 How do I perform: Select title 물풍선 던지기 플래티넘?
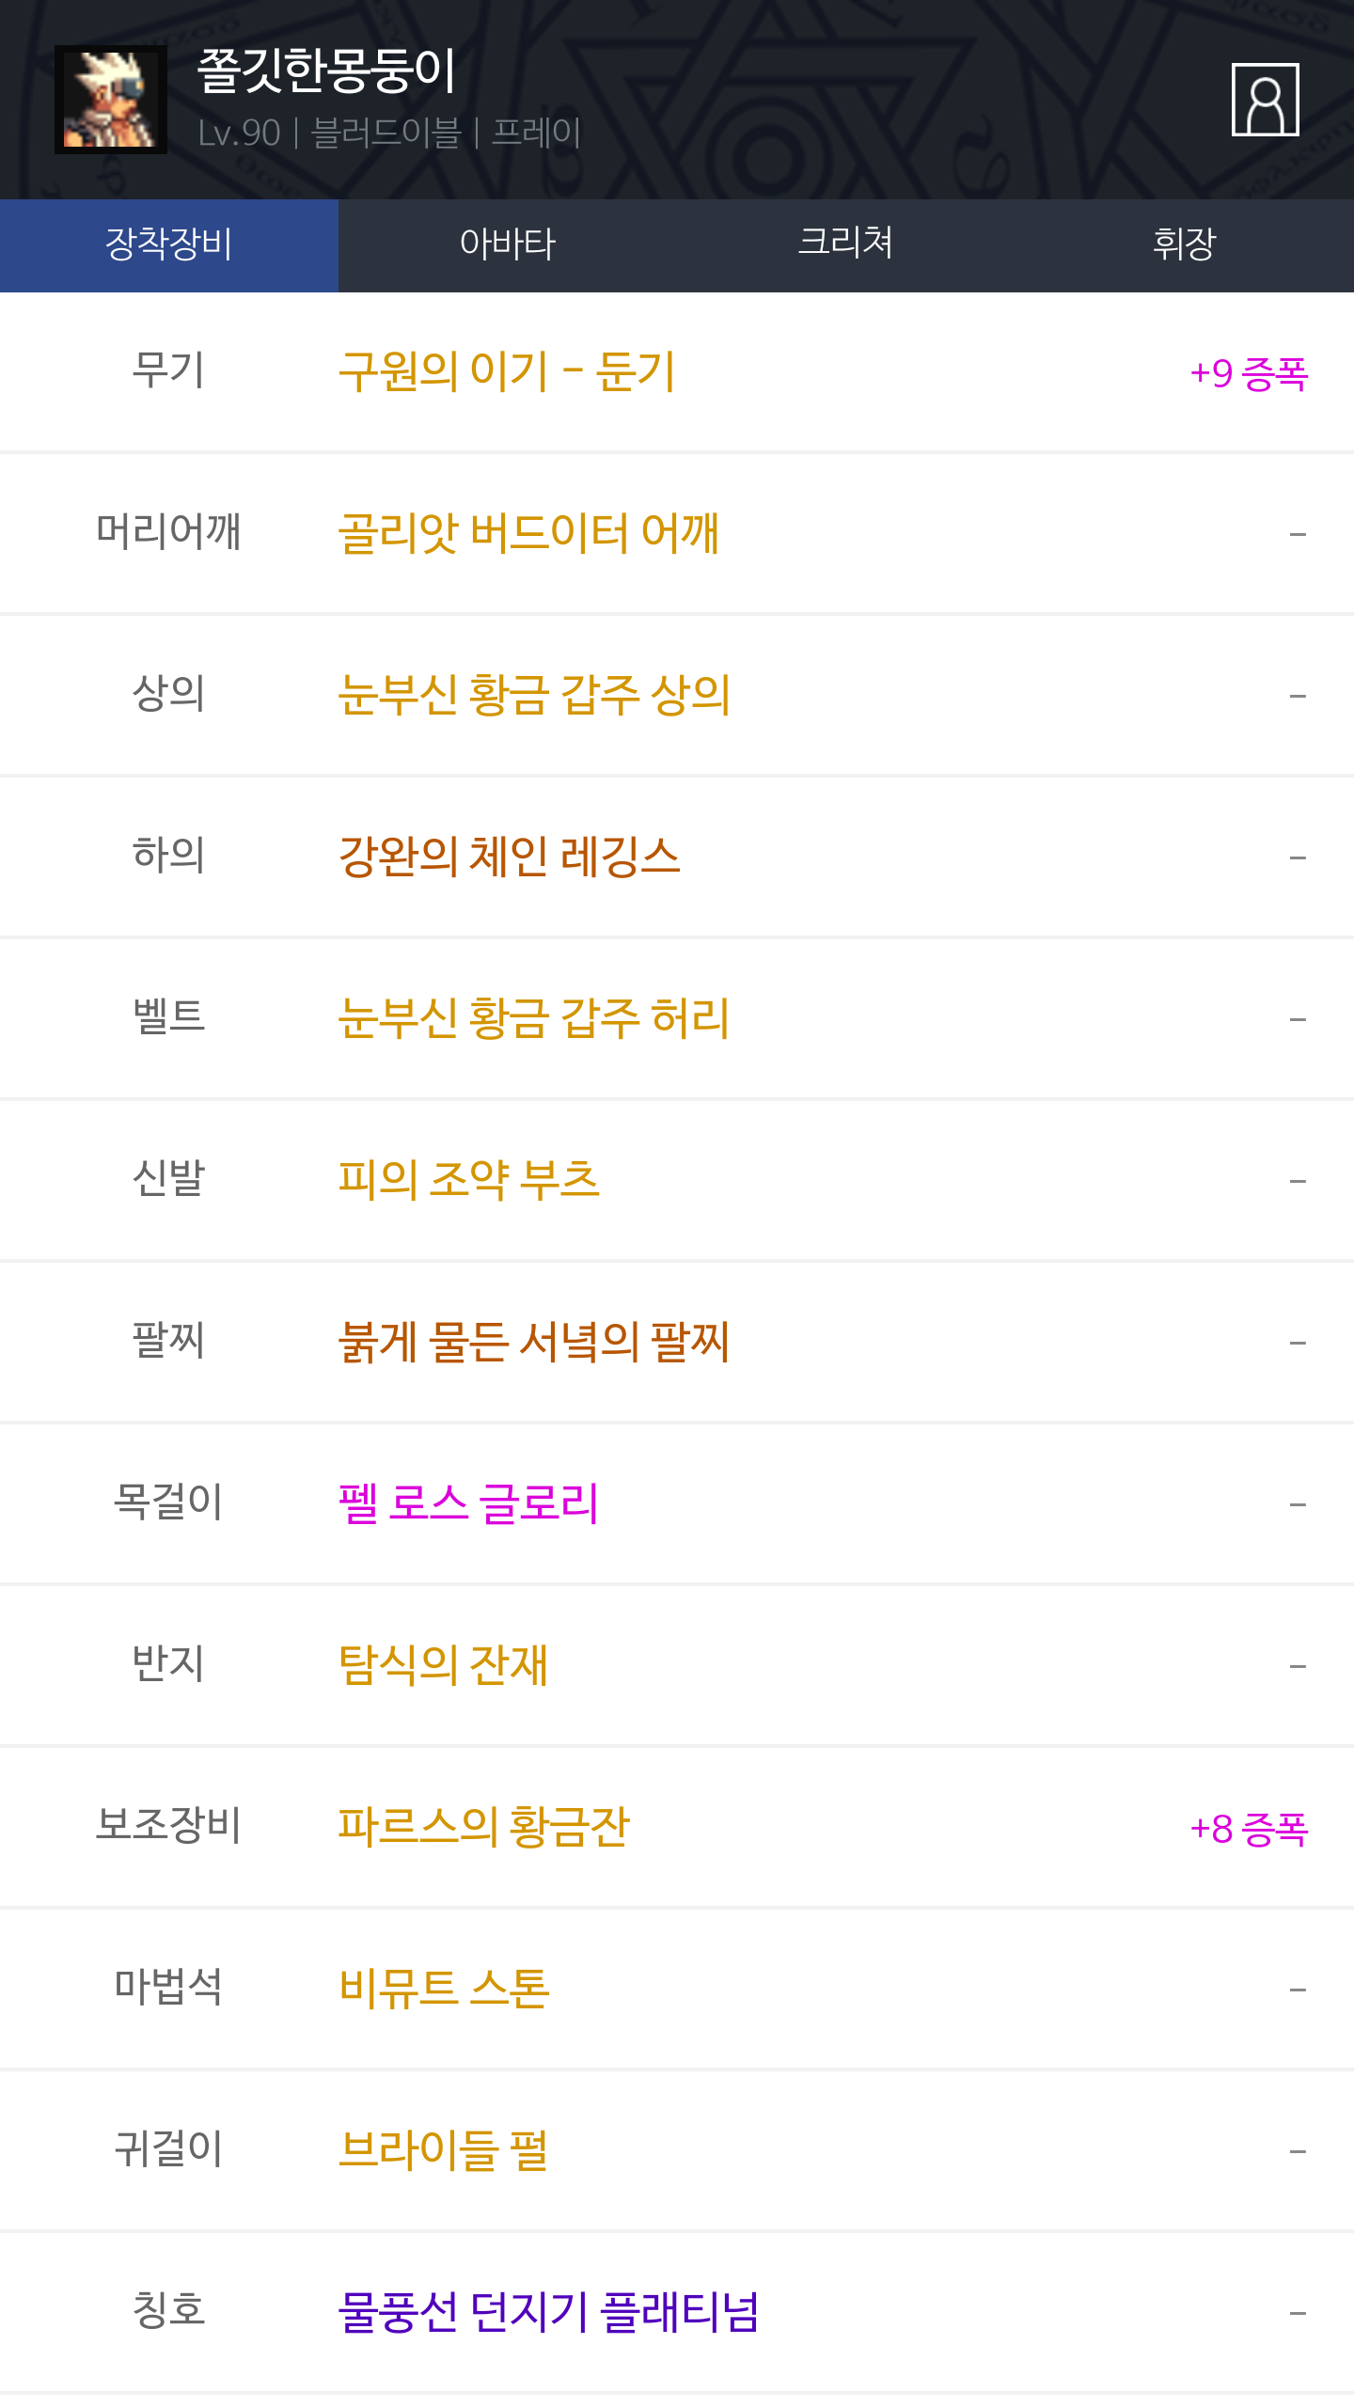point(548,2312)
